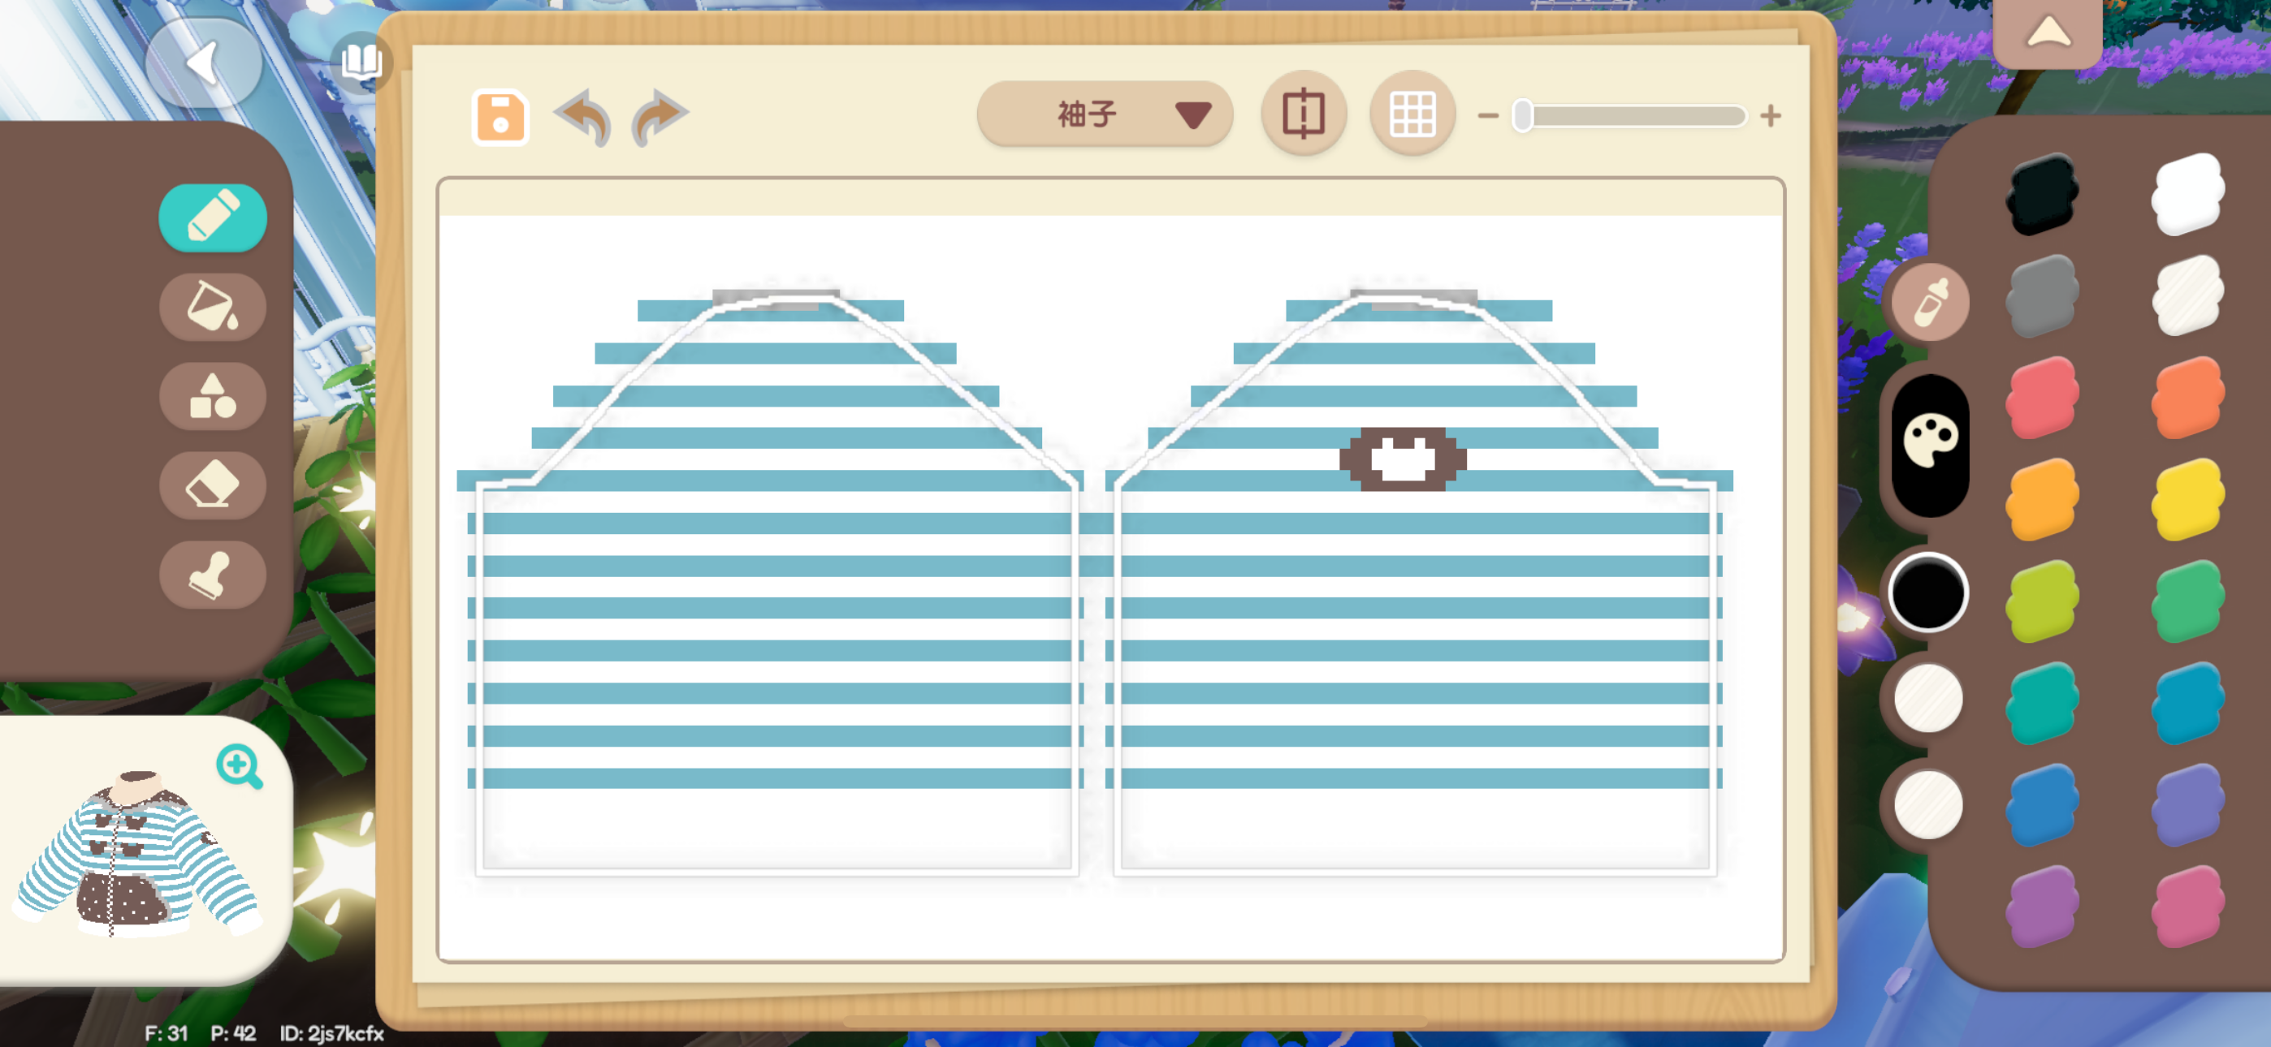Open the shapes tool

(x=213, y=397)
